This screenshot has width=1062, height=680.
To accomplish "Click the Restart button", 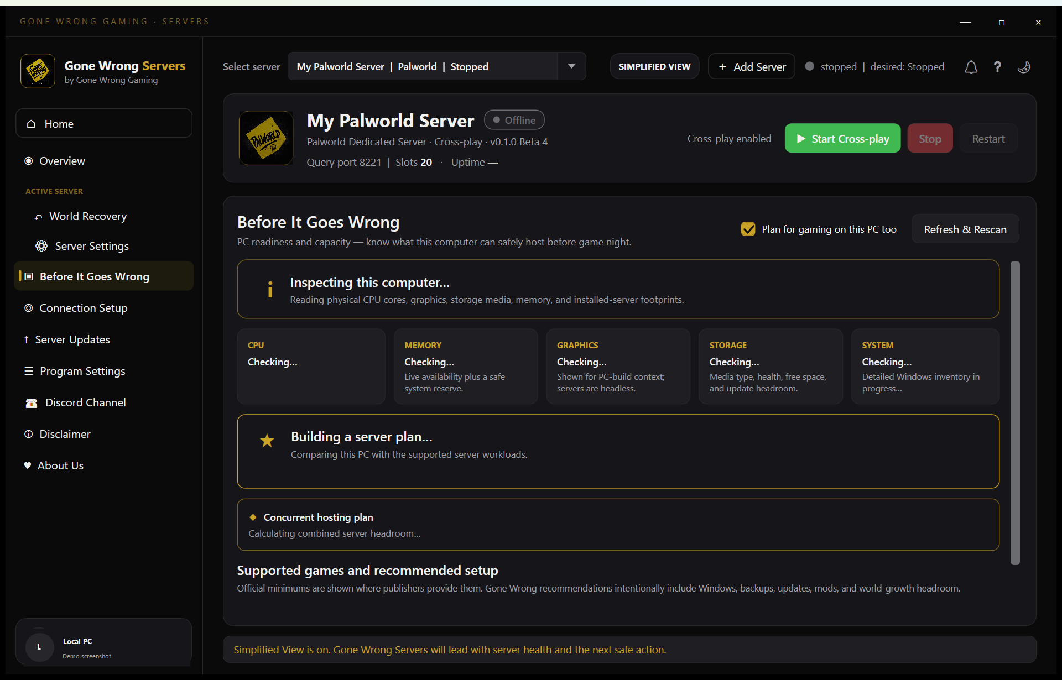I will (988, 138).
